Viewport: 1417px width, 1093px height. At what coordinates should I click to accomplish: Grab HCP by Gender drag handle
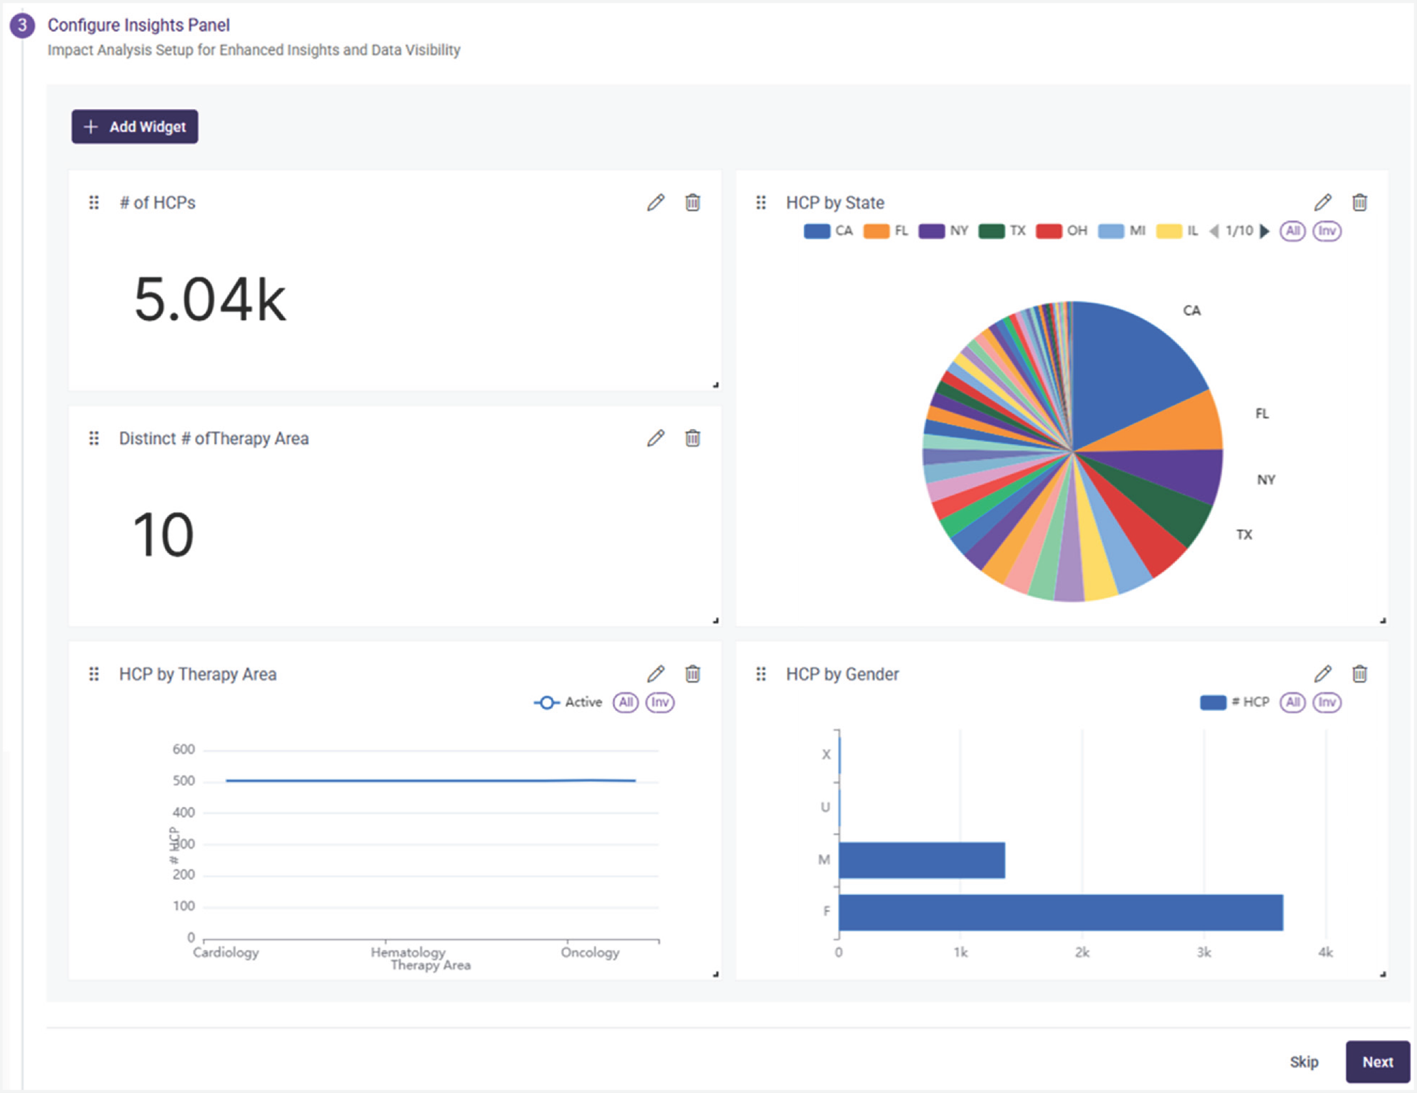click(761, 674)
